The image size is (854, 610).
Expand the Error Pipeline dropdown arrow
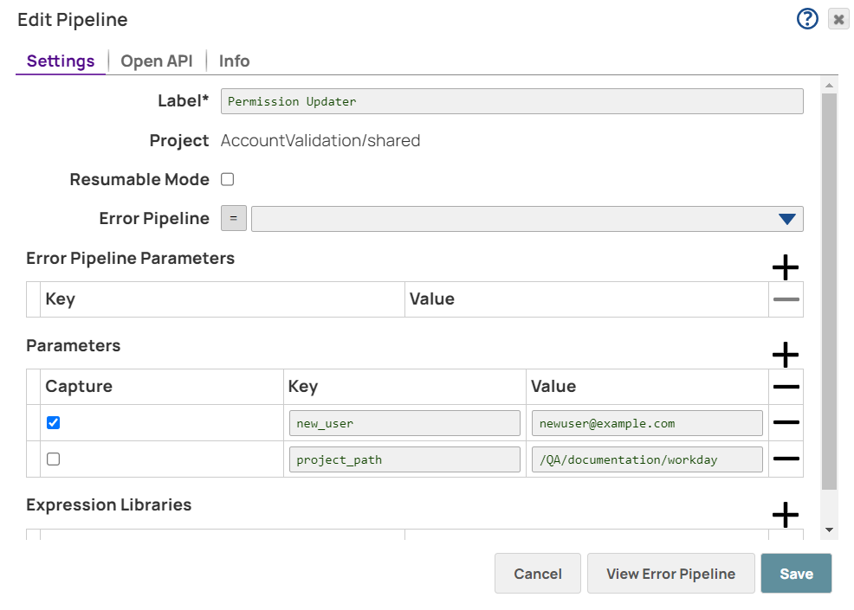[x=786, y=219]
